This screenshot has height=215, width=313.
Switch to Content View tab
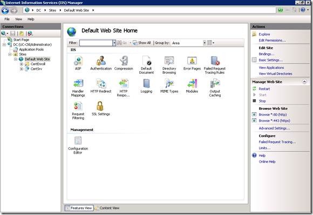pyautogui.click(x=107, y=208)
